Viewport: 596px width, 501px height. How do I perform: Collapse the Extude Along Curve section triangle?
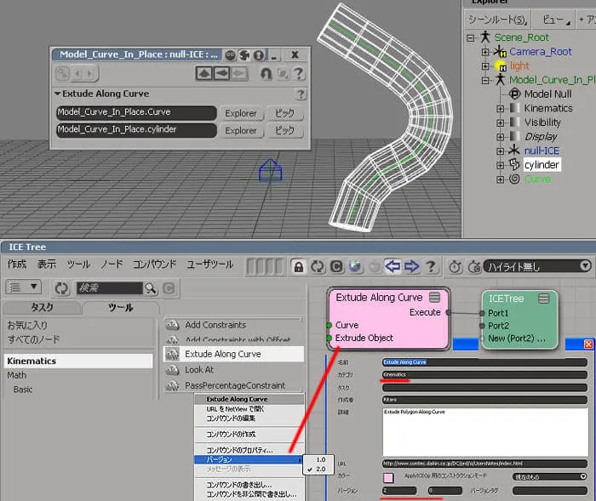58,94
